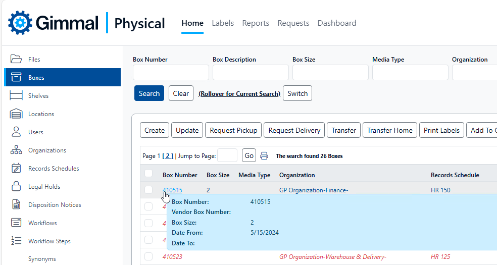Screen dimensions: 497x265
Task: Click the HR 150 records schedule
Action: (440, 190)
